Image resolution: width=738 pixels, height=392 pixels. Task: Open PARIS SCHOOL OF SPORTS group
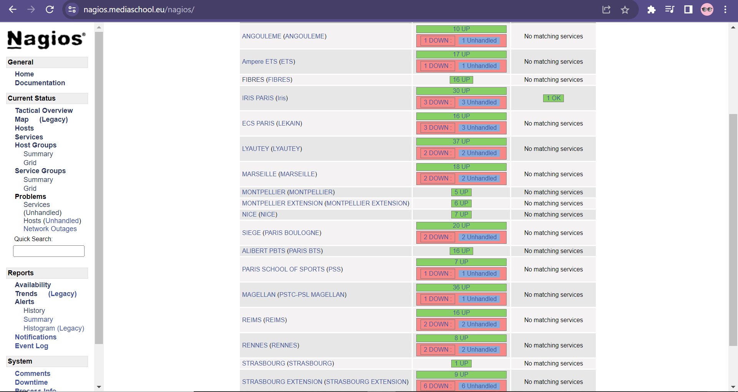283,269
